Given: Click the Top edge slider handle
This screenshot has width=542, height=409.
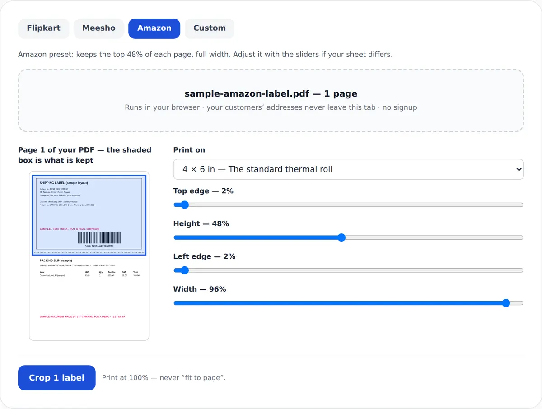Looking at the screenshot, I should coord(184,205).
